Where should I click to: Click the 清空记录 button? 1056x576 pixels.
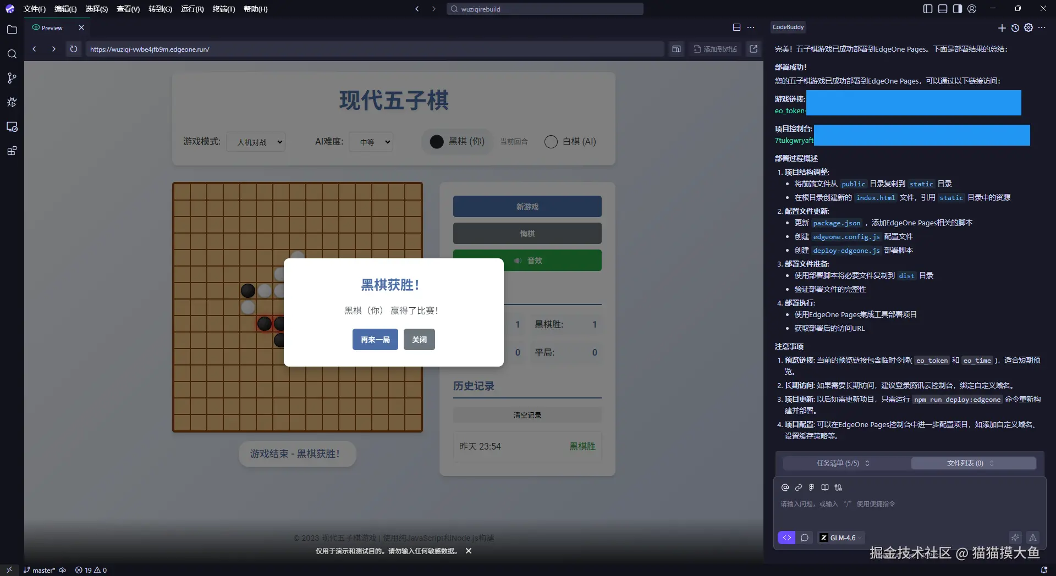[x=527, y=415]
